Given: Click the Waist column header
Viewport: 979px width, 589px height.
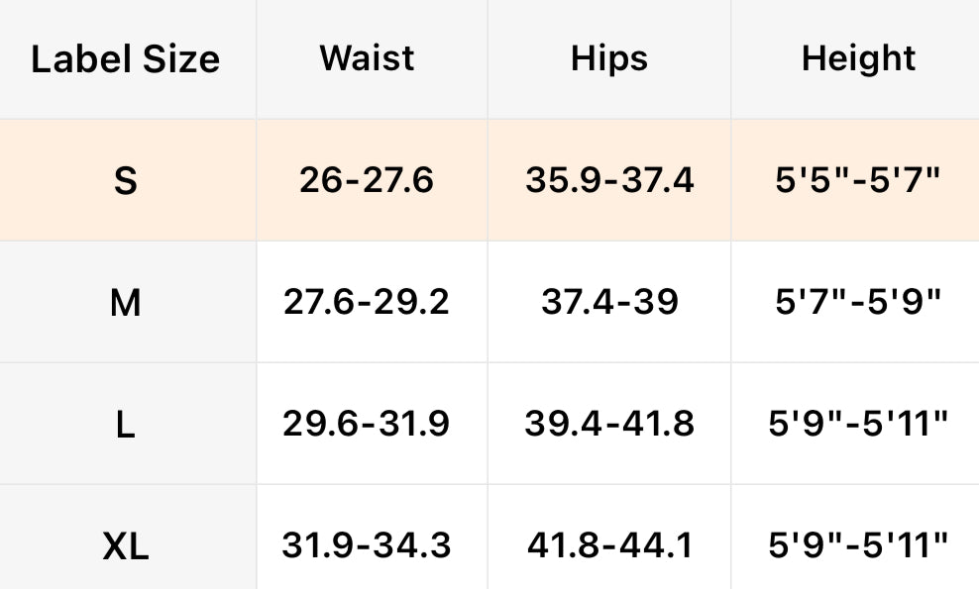Looking at the screenshot, I should 367,58.
